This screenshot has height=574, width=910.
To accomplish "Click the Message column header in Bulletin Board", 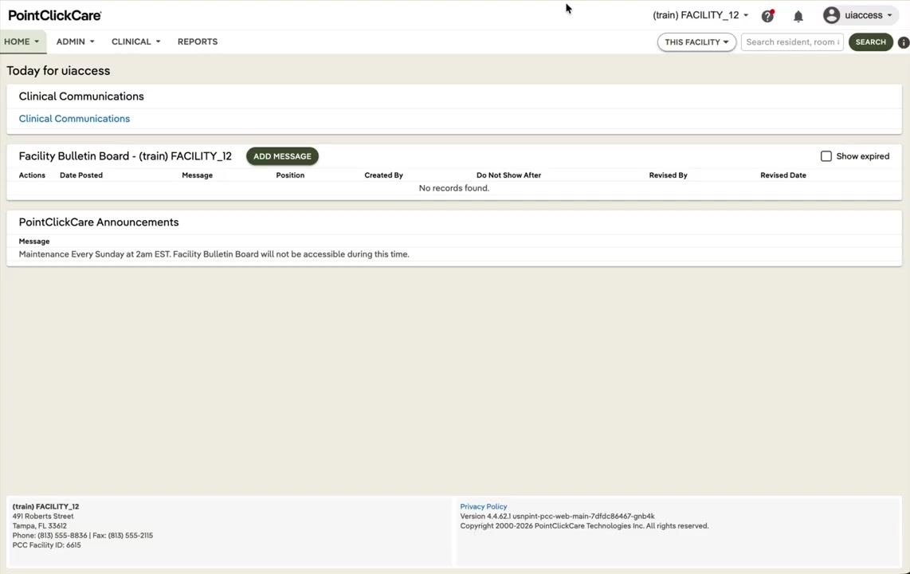I will pos(198,175).
